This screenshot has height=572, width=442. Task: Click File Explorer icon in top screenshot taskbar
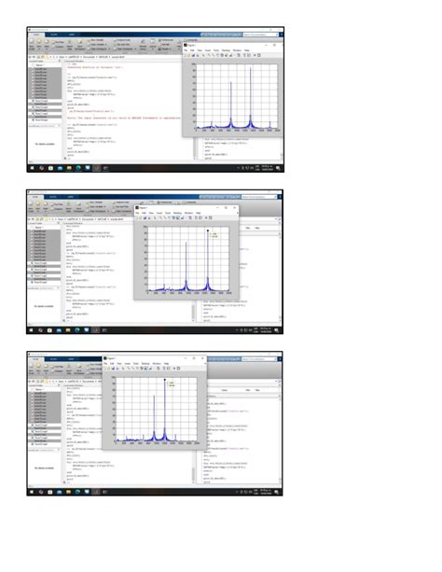(69, 168)
